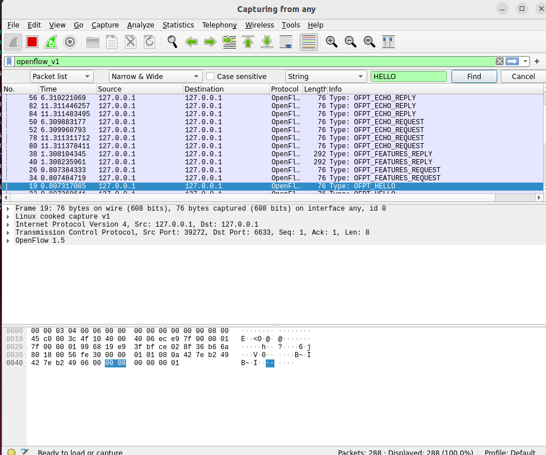Click the Find packet magnifier icon
This screenshot has width=546, height=455.
(x=172, y=42)
